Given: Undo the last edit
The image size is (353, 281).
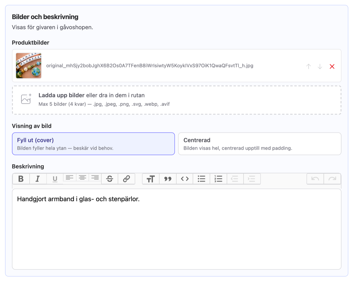Looking at the screenshot, I should tap(315, 179).
